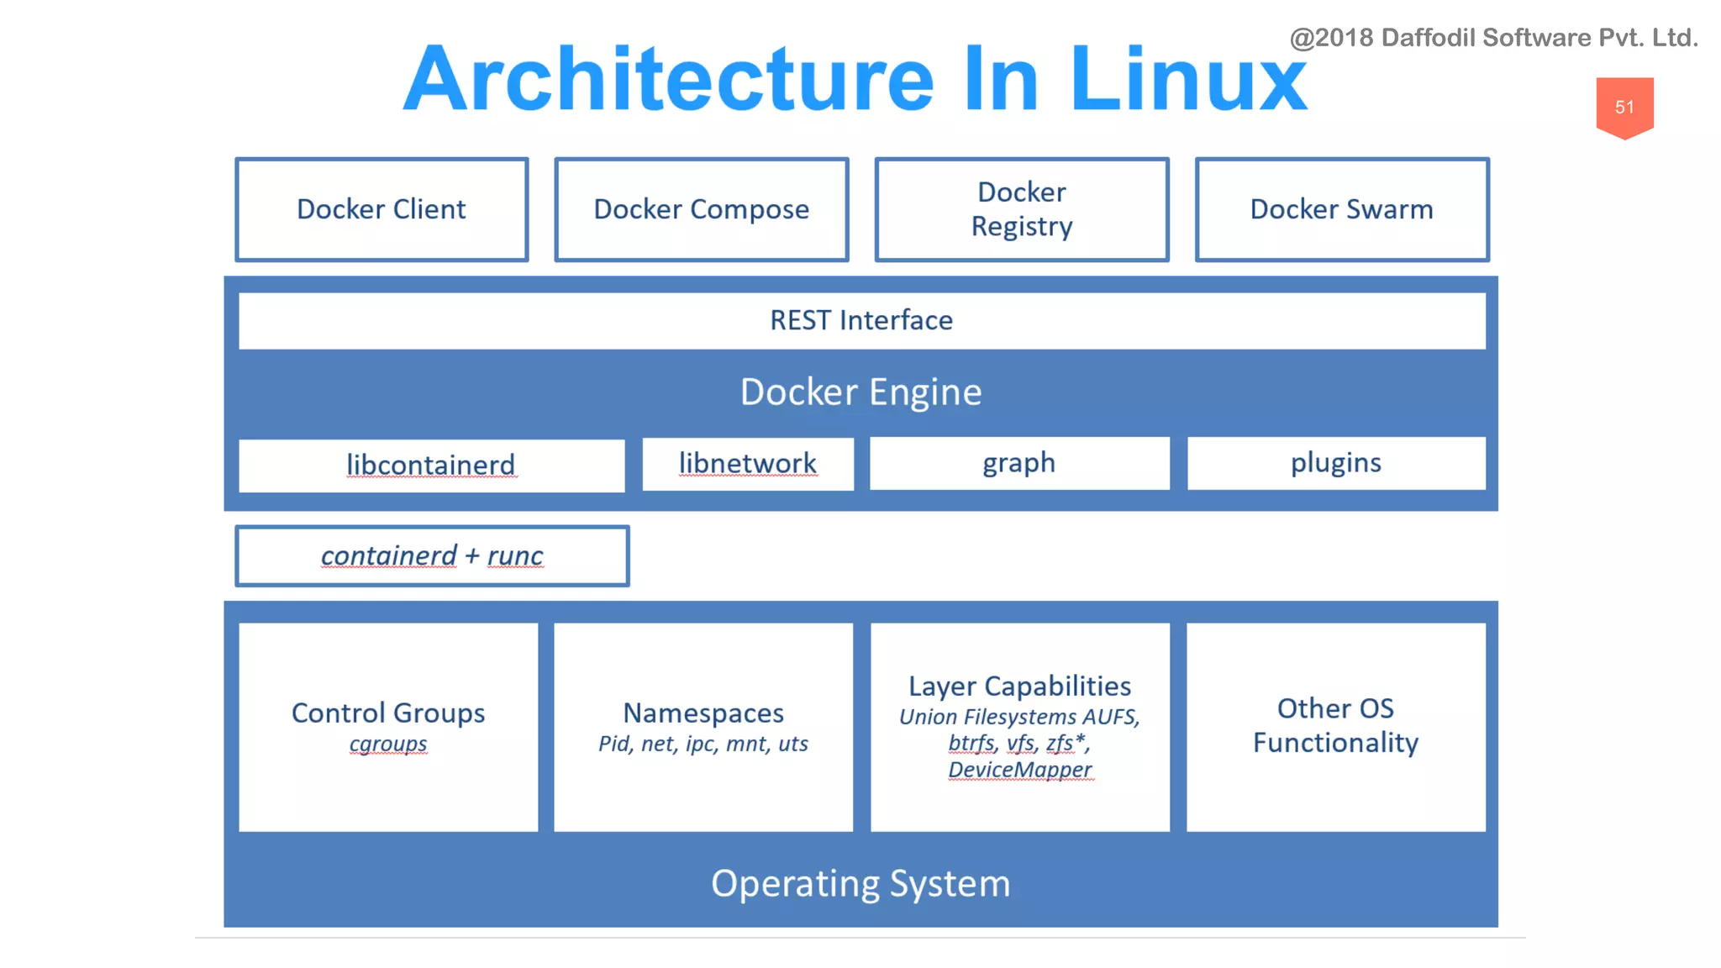The height and width of the screenshot is (968, 1721).
Task: Click the Operating System label
Action: (860, 884)
